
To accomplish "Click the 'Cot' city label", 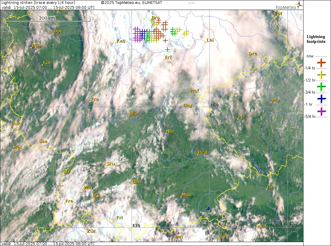I will (278, 14).
